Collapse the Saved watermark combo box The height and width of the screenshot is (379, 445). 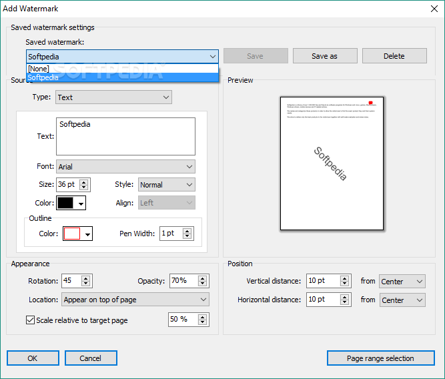[x=213, y=57]
